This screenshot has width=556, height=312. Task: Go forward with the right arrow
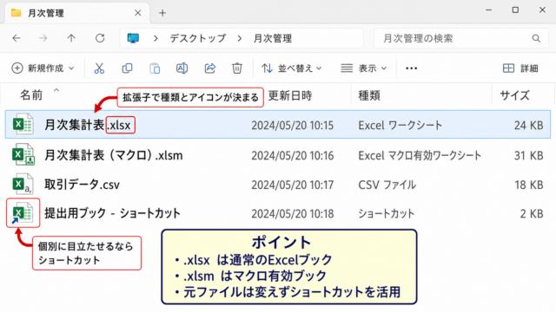click(x=43, y=38)
